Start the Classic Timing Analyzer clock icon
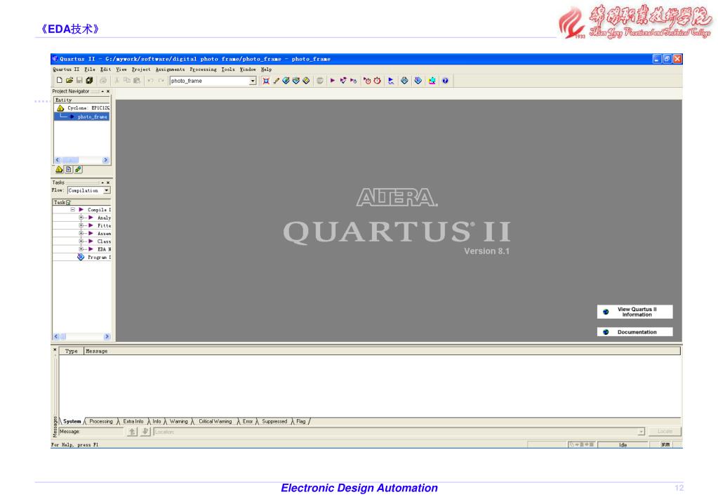Viewport: 718px width, 497px height. click(367, 81)
